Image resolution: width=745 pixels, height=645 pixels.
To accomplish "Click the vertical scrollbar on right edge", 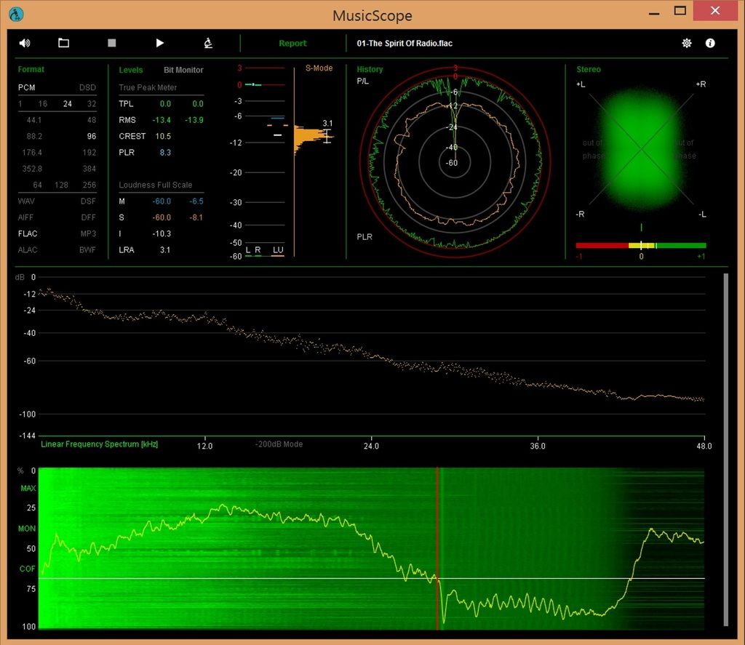I will click(725, 449).
